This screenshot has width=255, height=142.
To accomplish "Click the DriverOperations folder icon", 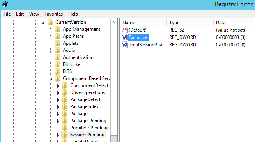I will (65, 92).
